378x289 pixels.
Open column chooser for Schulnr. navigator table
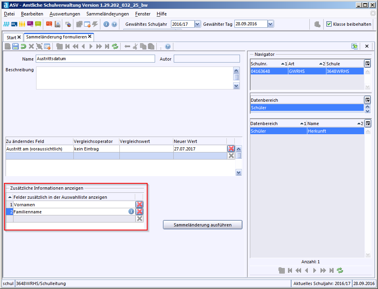(367, 64)
